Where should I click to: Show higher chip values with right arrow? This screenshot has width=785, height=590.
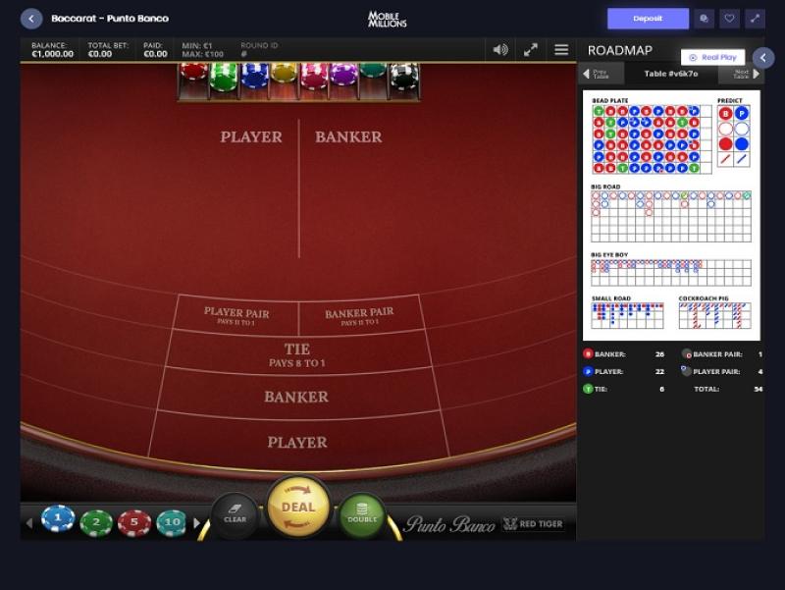[197, 523]
